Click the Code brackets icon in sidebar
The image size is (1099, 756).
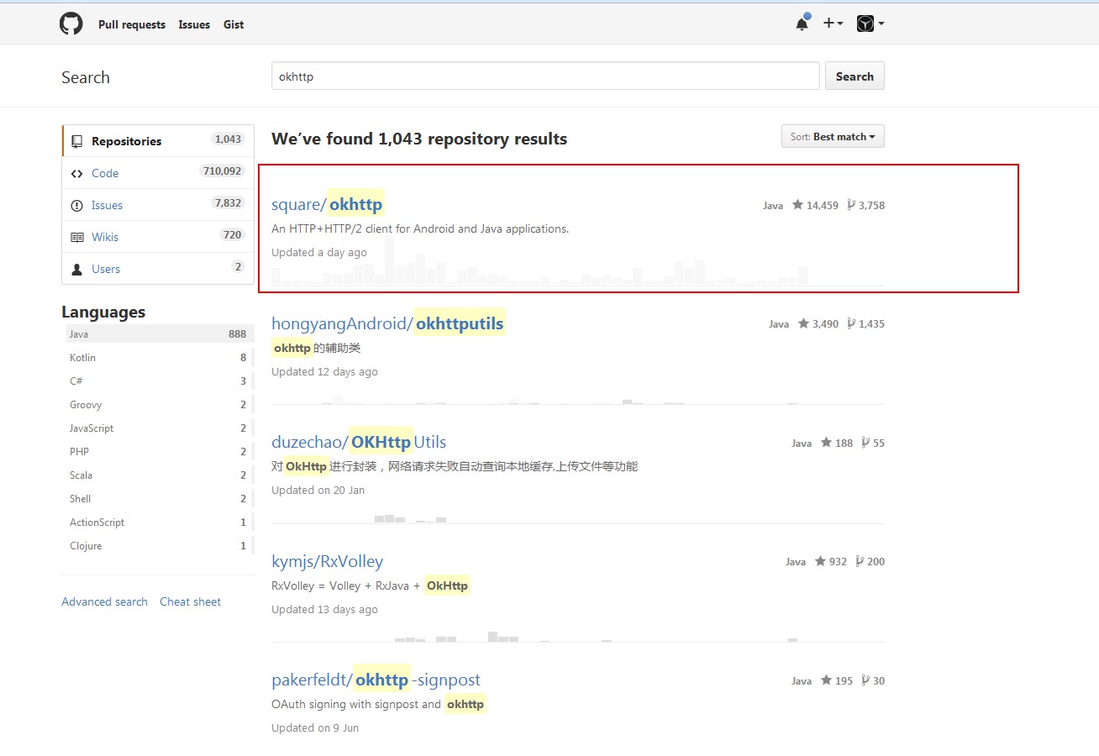coord(77,173)
